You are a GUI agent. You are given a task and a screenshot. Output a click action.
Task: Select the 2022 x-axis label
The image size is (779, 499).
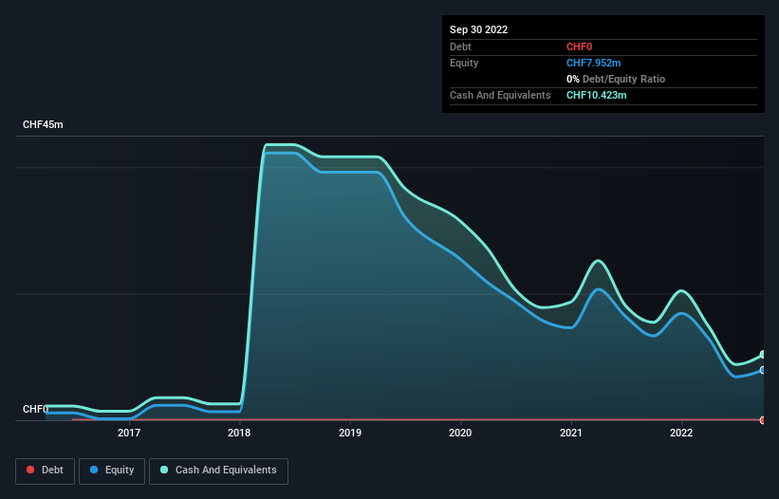tap(681, 433)
